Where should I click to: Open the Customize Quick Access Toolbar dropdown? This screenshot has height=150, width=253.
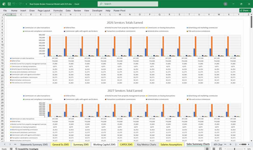(x=26, y=4)
